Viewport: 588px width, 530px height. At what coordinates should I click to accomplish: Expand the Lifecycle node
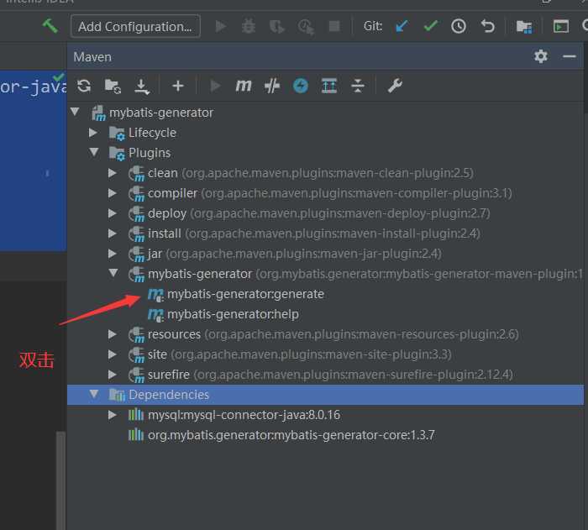[93, 133]
